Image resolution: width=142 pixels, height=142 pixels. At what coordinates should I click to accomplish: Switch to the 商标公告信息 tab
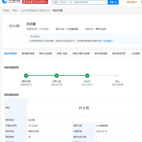click(46, 54)
